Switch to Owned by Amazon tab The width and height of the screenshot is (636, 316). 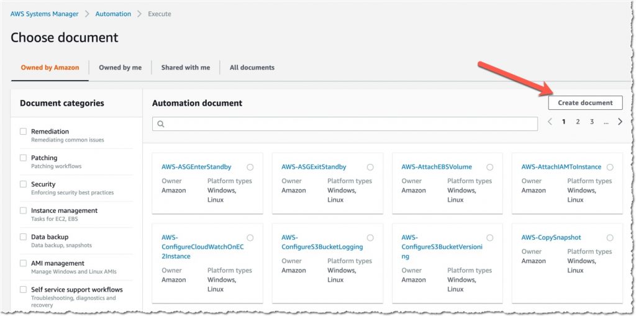[x=50, y=68]
